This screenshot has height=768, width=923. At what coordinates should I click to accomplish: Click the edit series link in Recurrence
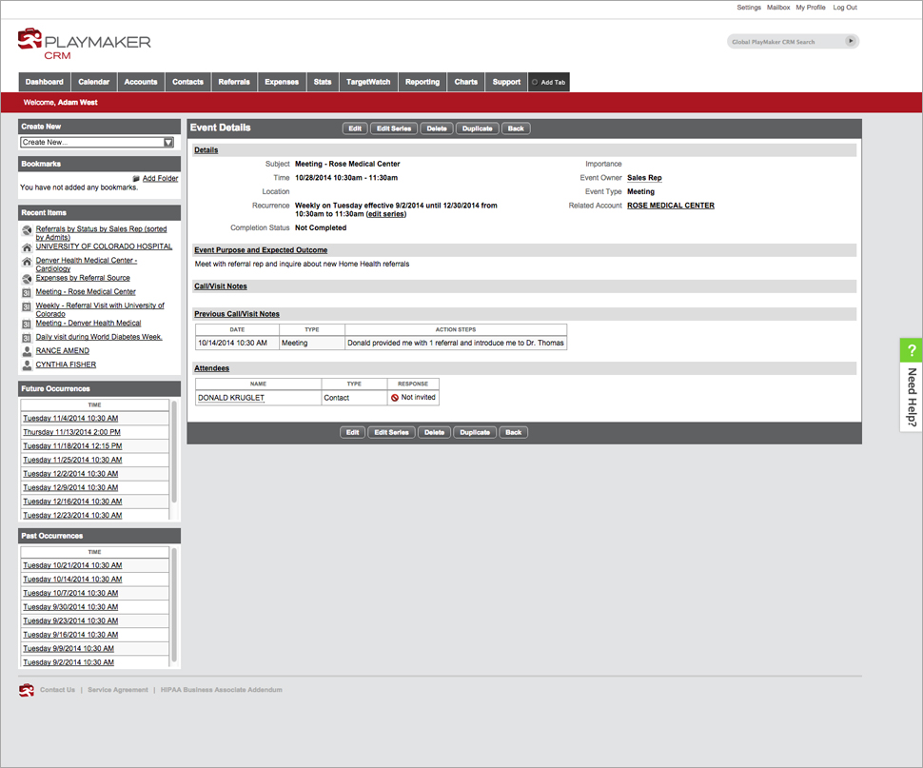coord(386,214)
